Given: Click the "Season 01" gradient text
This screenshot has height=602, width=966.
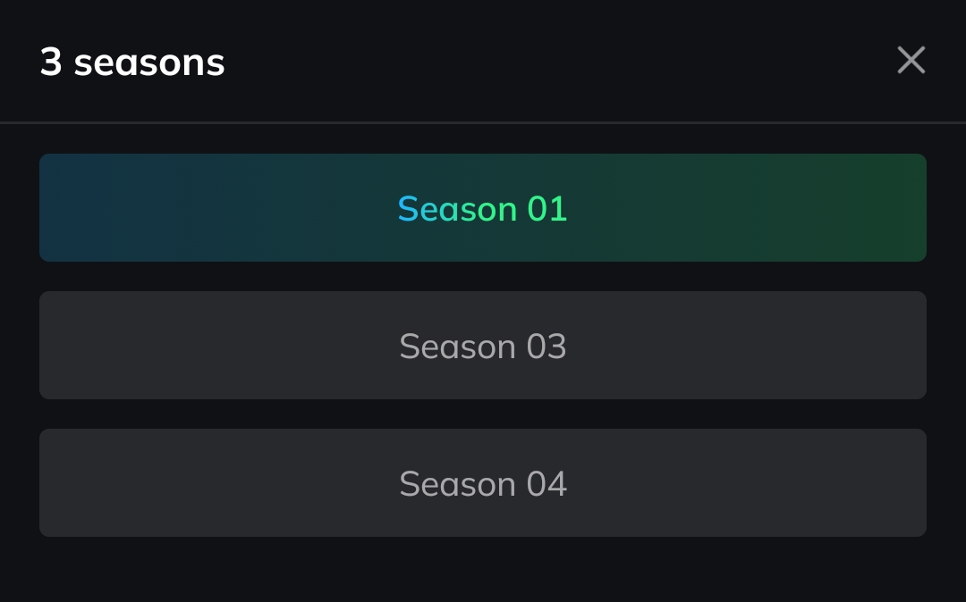Looking at the screenshot, I should coord(483,209).
